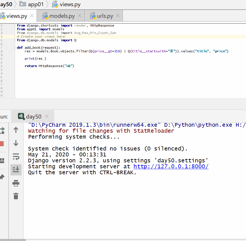This screenshot has height=241, width=246.
Task: Restore the console layout icon
Action: pos(2,161)
